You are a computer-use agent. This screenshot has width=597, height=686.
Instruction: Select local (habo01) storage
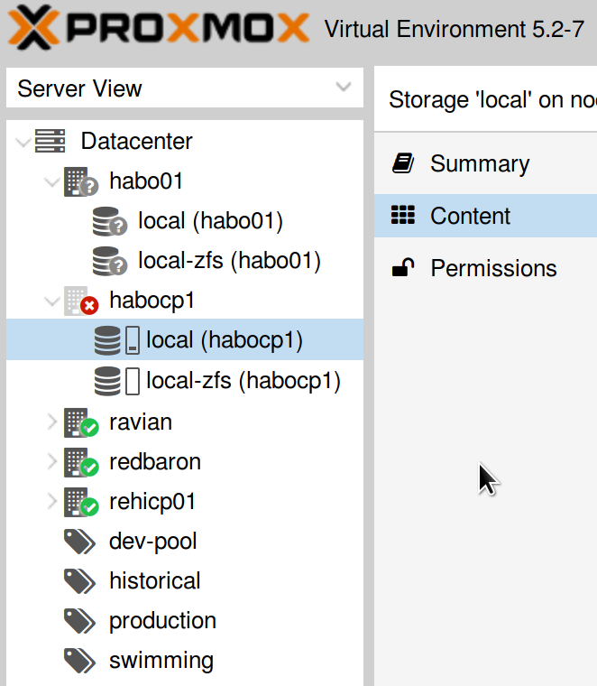tap(210, 220)
